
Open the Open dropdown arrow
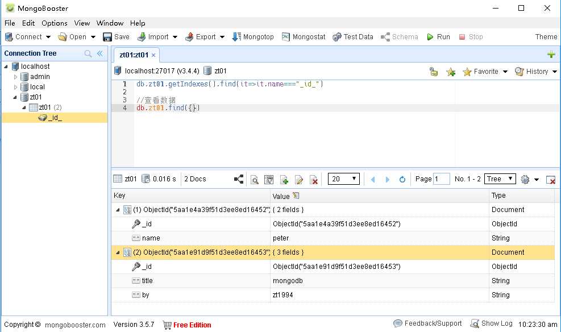[93, 37]
